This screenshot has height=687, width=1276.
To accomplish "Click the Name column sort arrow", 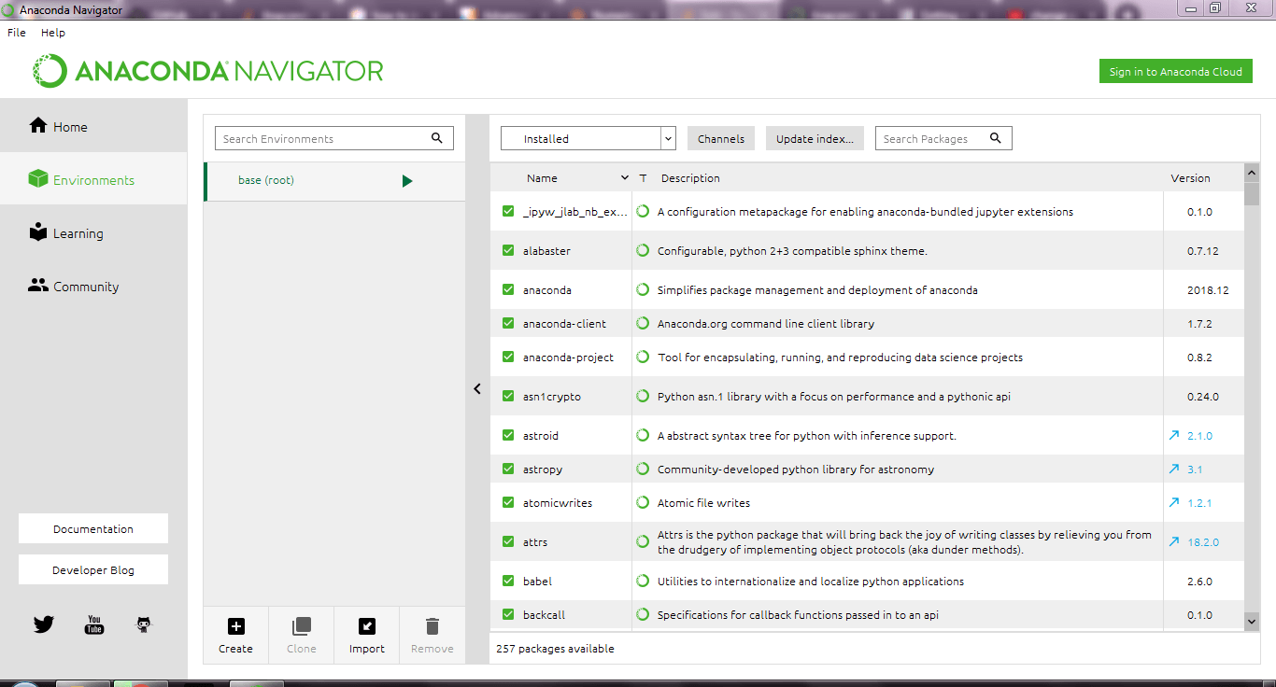I will click(x=624, y=178).
